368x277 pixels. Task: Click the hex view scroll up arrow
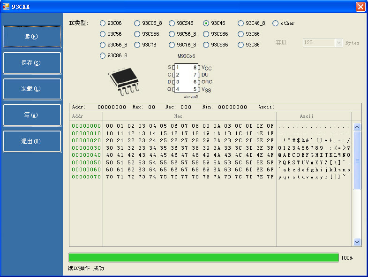point(357,127)
